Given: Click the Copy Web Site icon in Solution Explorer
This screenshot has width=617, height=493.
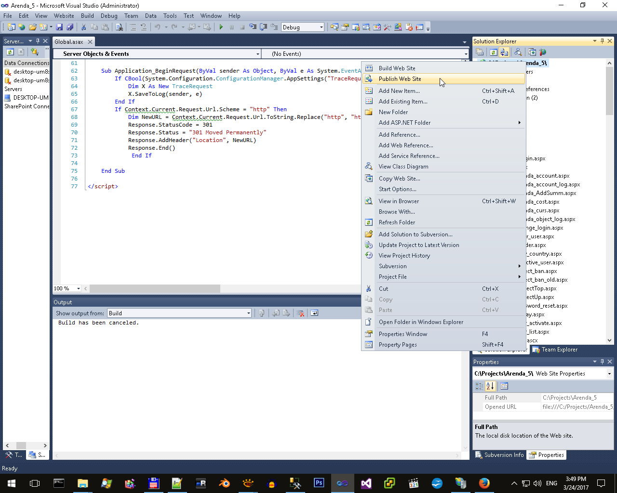Looking at the screenshot, I should click(532, 52).
